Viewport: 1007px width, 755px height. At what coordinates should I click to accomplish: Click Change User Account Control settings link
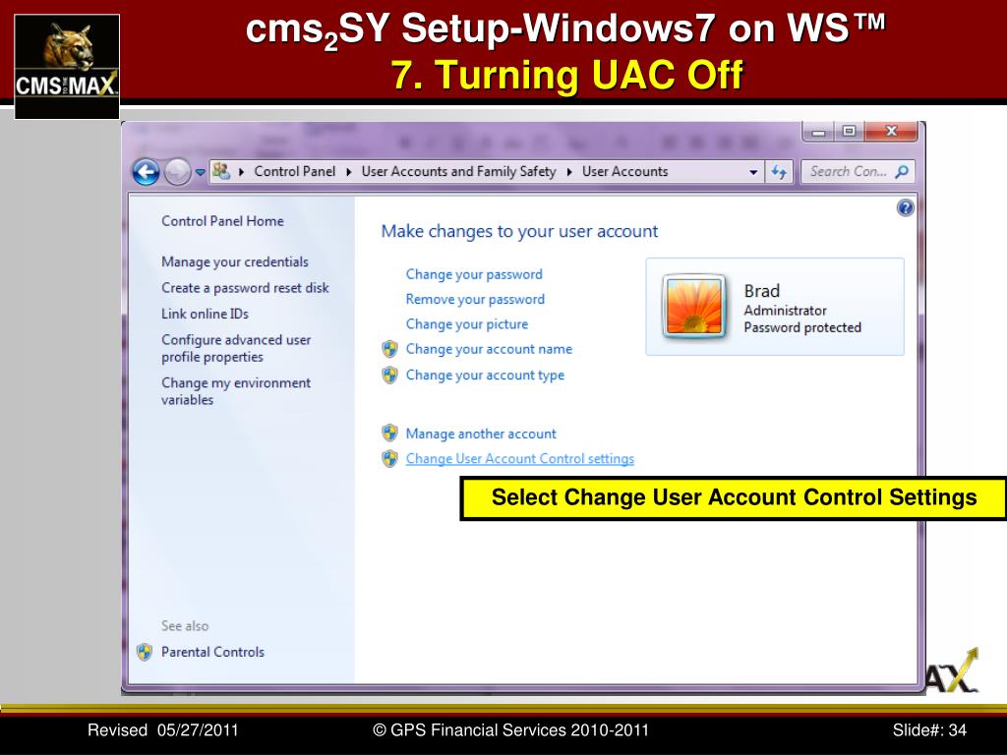pos(520,459)
